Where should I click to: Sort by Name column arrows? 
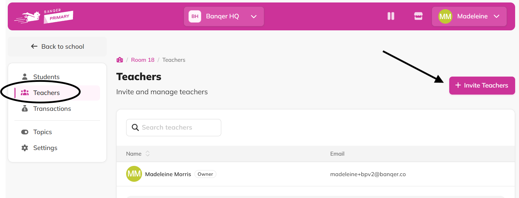[x=148, y=154]
